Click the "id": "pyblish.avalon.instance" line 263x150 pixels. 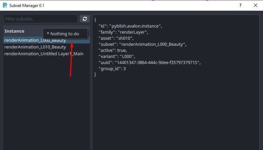pos(130,26)
